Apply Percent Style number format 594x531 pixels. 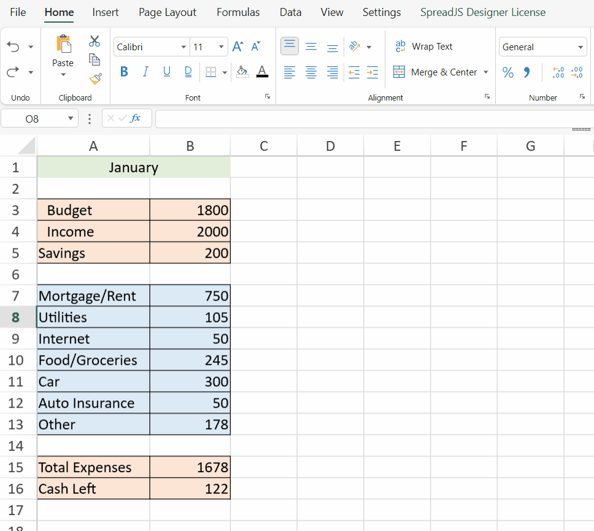[x=508, y=72]
